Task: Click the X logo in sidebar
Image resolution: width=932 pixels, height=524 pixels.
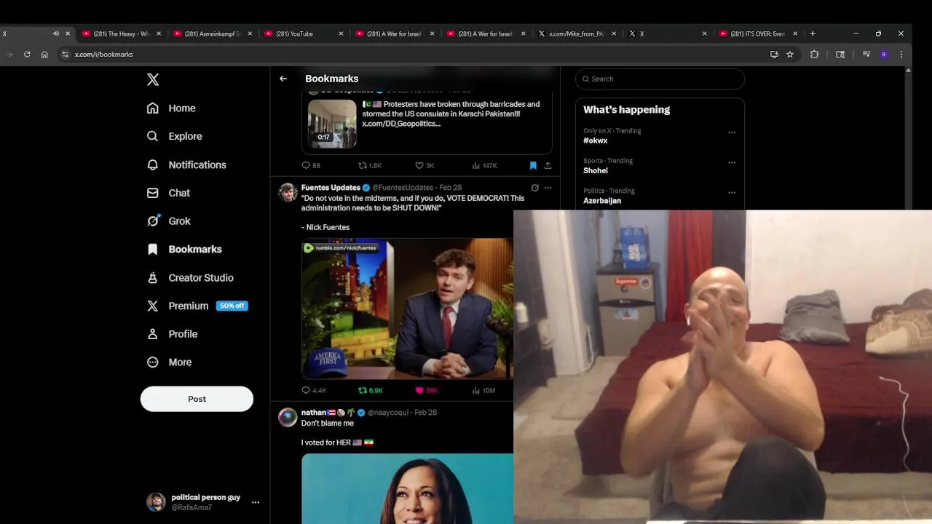Action: click(x=153, y=79)
